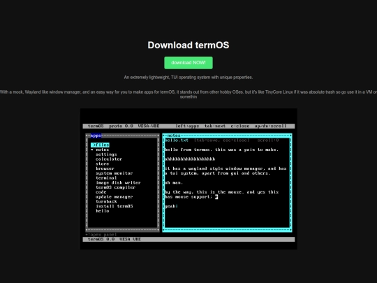This screenshot has height=283, width=377.
Task: Click 'yeah!' line in notes
Action: point(171,206)
